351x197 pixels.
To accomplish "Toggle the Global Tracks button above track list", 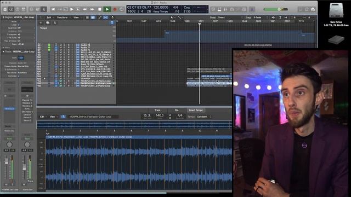I will click(x=112, y=23).
